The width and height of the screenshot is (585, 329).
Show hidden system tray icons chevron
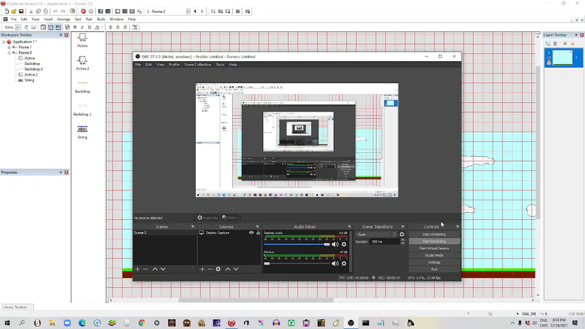coord(513,323)
